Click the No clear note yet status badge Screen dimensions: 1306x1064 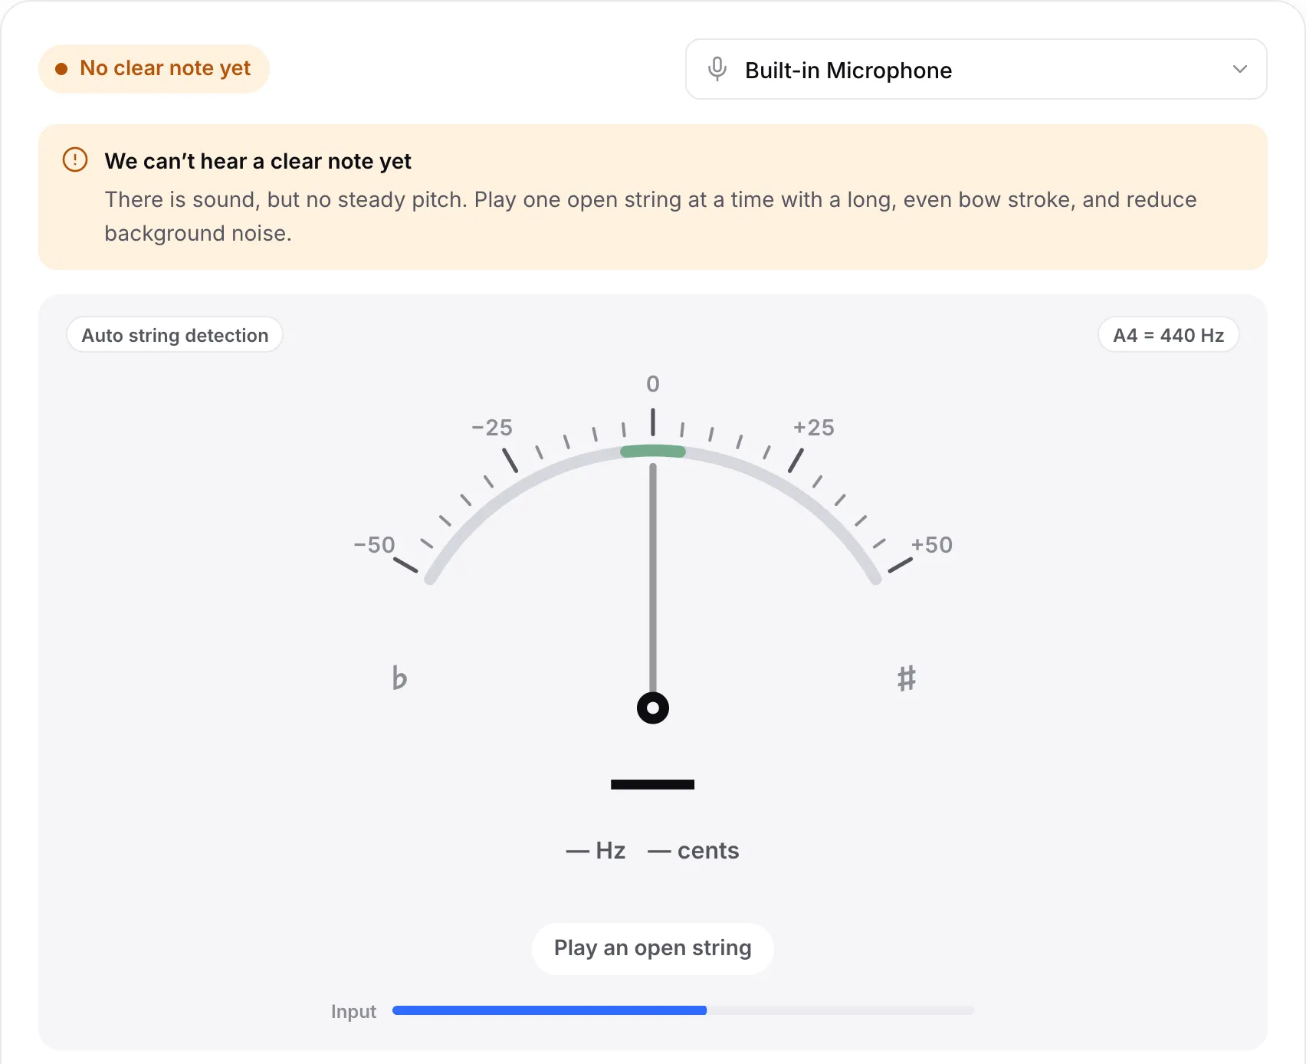154,68
